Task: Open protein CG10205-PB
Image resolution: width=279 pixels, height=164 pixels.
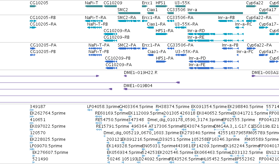Action: (x=43, y=52)
